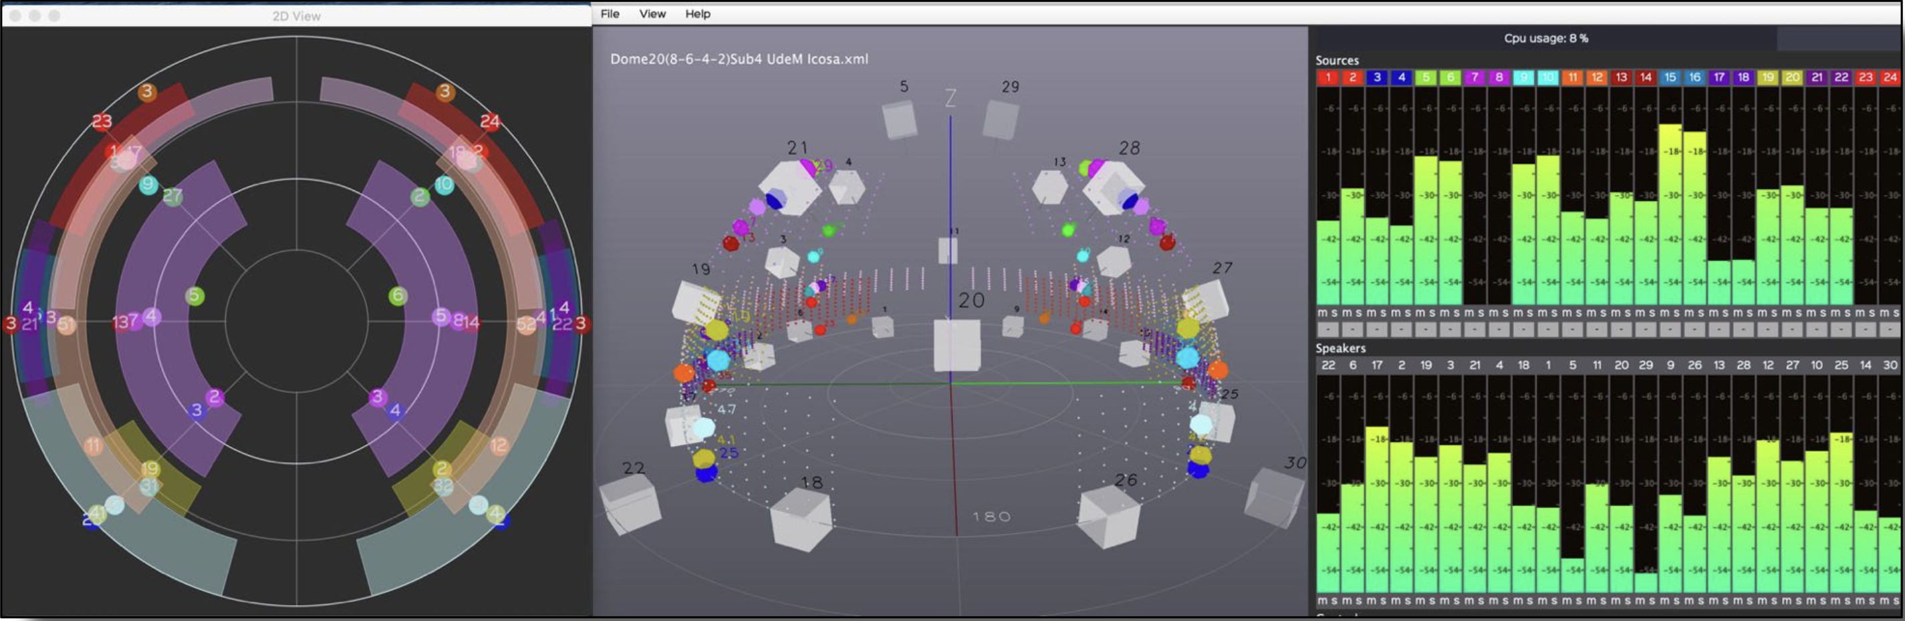The image size is (1905, 621).
Task: Open direct-out selector under source 3
Action: (1377, 329)
